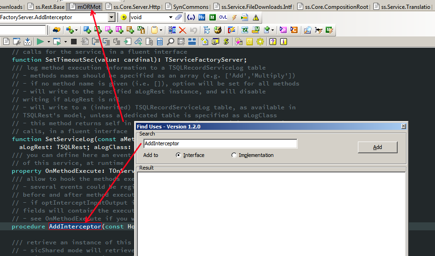
Task: Click the yellow clipboard paste icon
Action: (x=154, y=30)
